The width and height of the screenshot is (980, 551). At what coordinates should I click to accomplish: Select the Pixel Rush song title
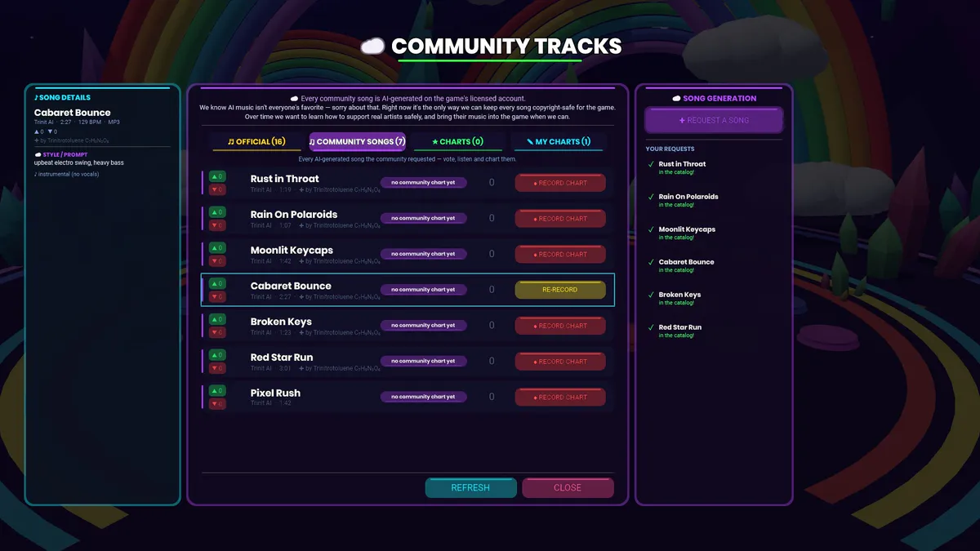pos(275,393)
